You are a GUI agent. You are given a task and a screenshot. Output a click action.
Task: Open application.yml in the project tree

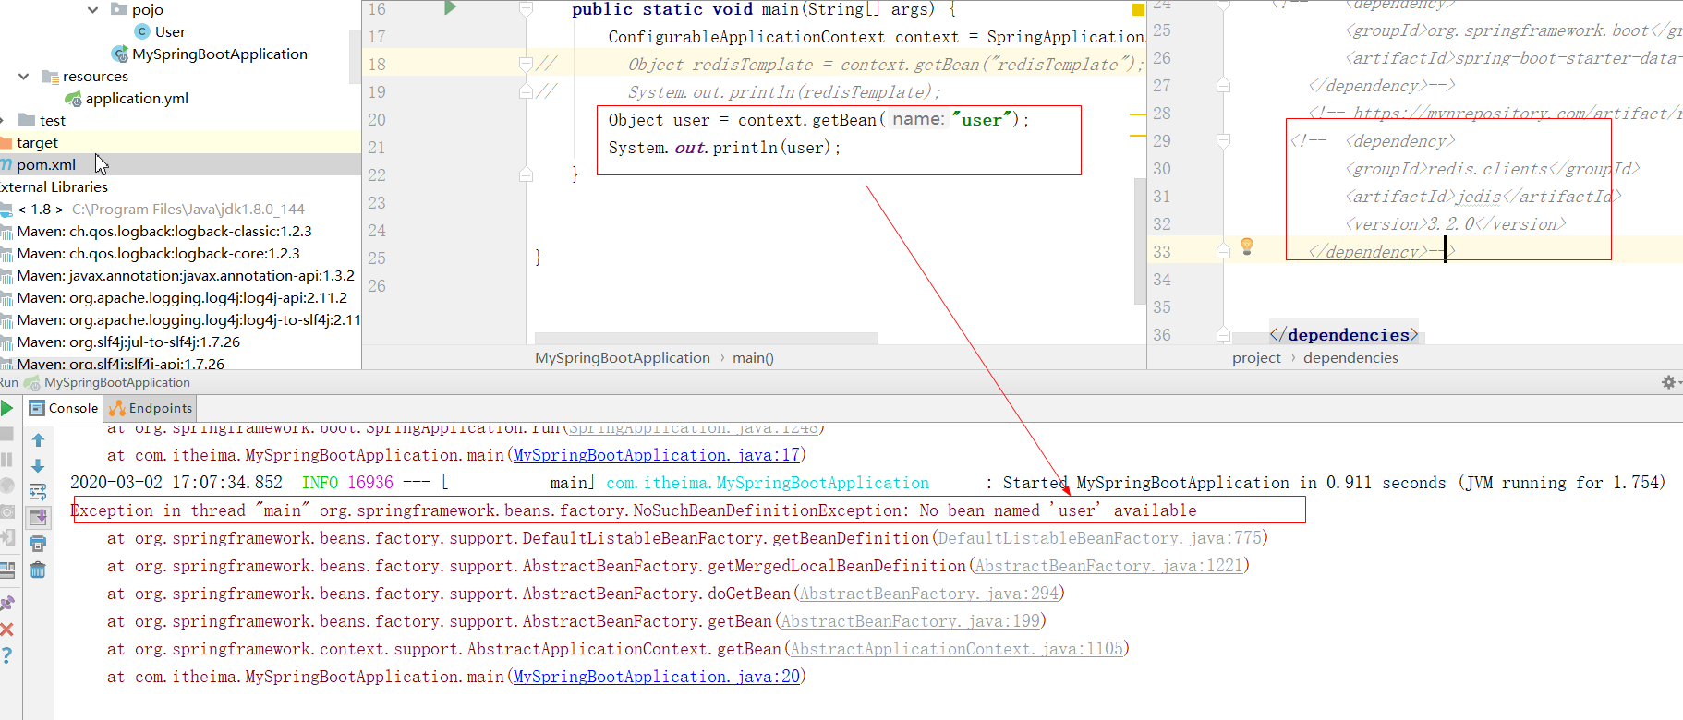click(x=137, y=99)
